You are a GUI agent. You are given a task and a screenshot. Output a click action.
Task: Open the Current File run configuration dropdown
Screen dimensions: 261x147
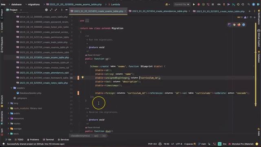click(182, 4)
